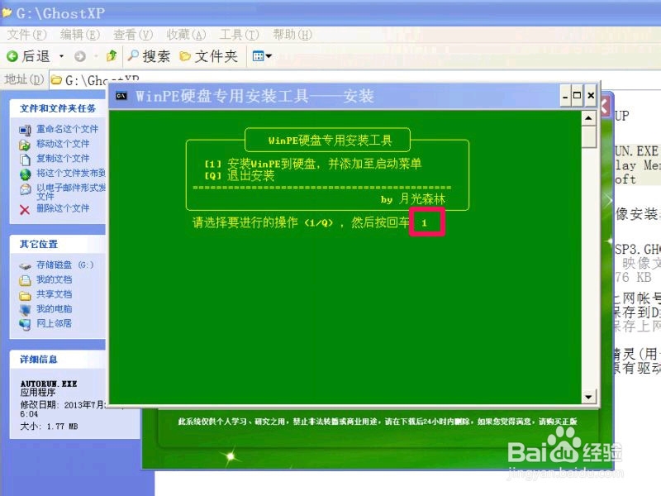The height and width of the screenshot is (496, 661).
Task: Open My Documents (我的文档) link
Action: 54,279
